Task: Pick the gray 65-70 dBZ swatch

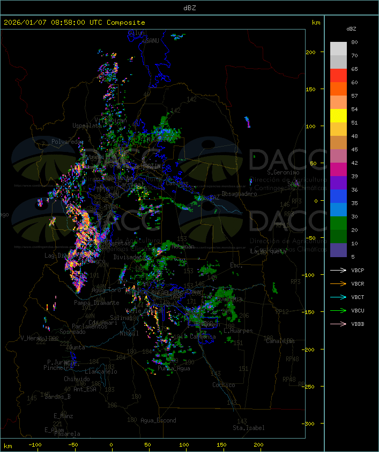Action: pyautogui.click(x=338, y=62)
